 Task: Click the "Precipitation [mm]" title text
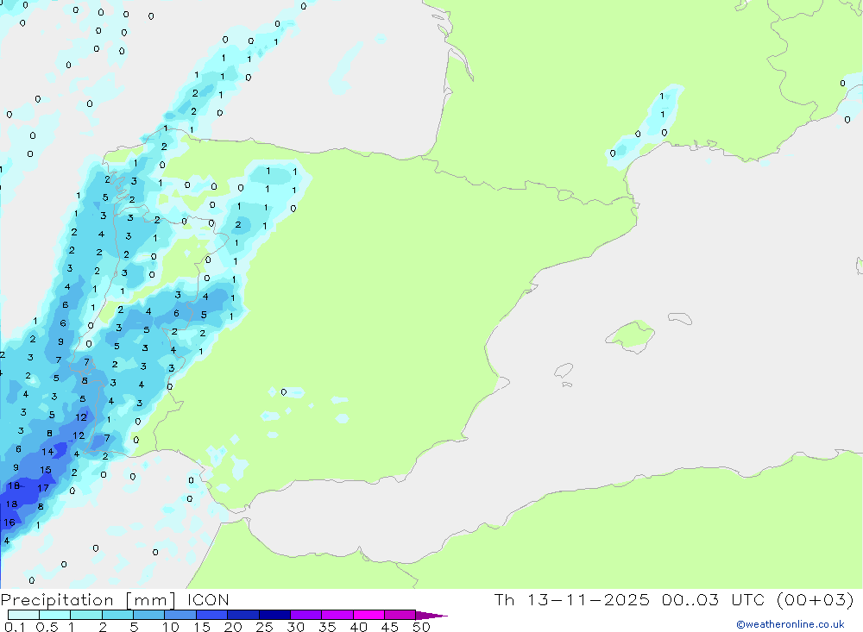(x=88, y=600)
